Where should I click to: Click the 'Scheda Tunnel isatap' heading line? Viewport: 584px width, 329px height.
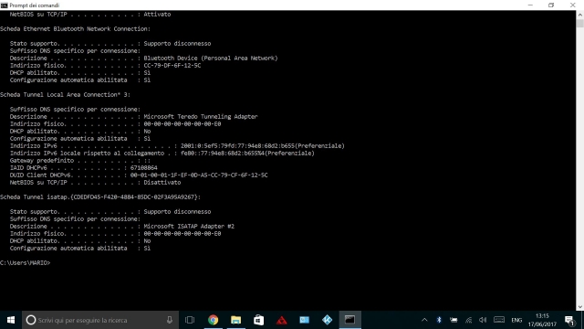click(x=100, y=197)
